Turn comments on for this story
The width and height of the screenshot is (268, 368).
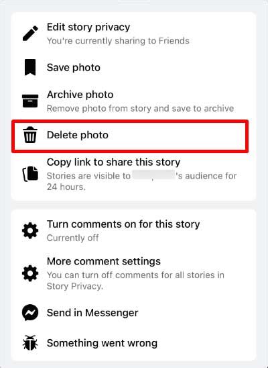133,231
